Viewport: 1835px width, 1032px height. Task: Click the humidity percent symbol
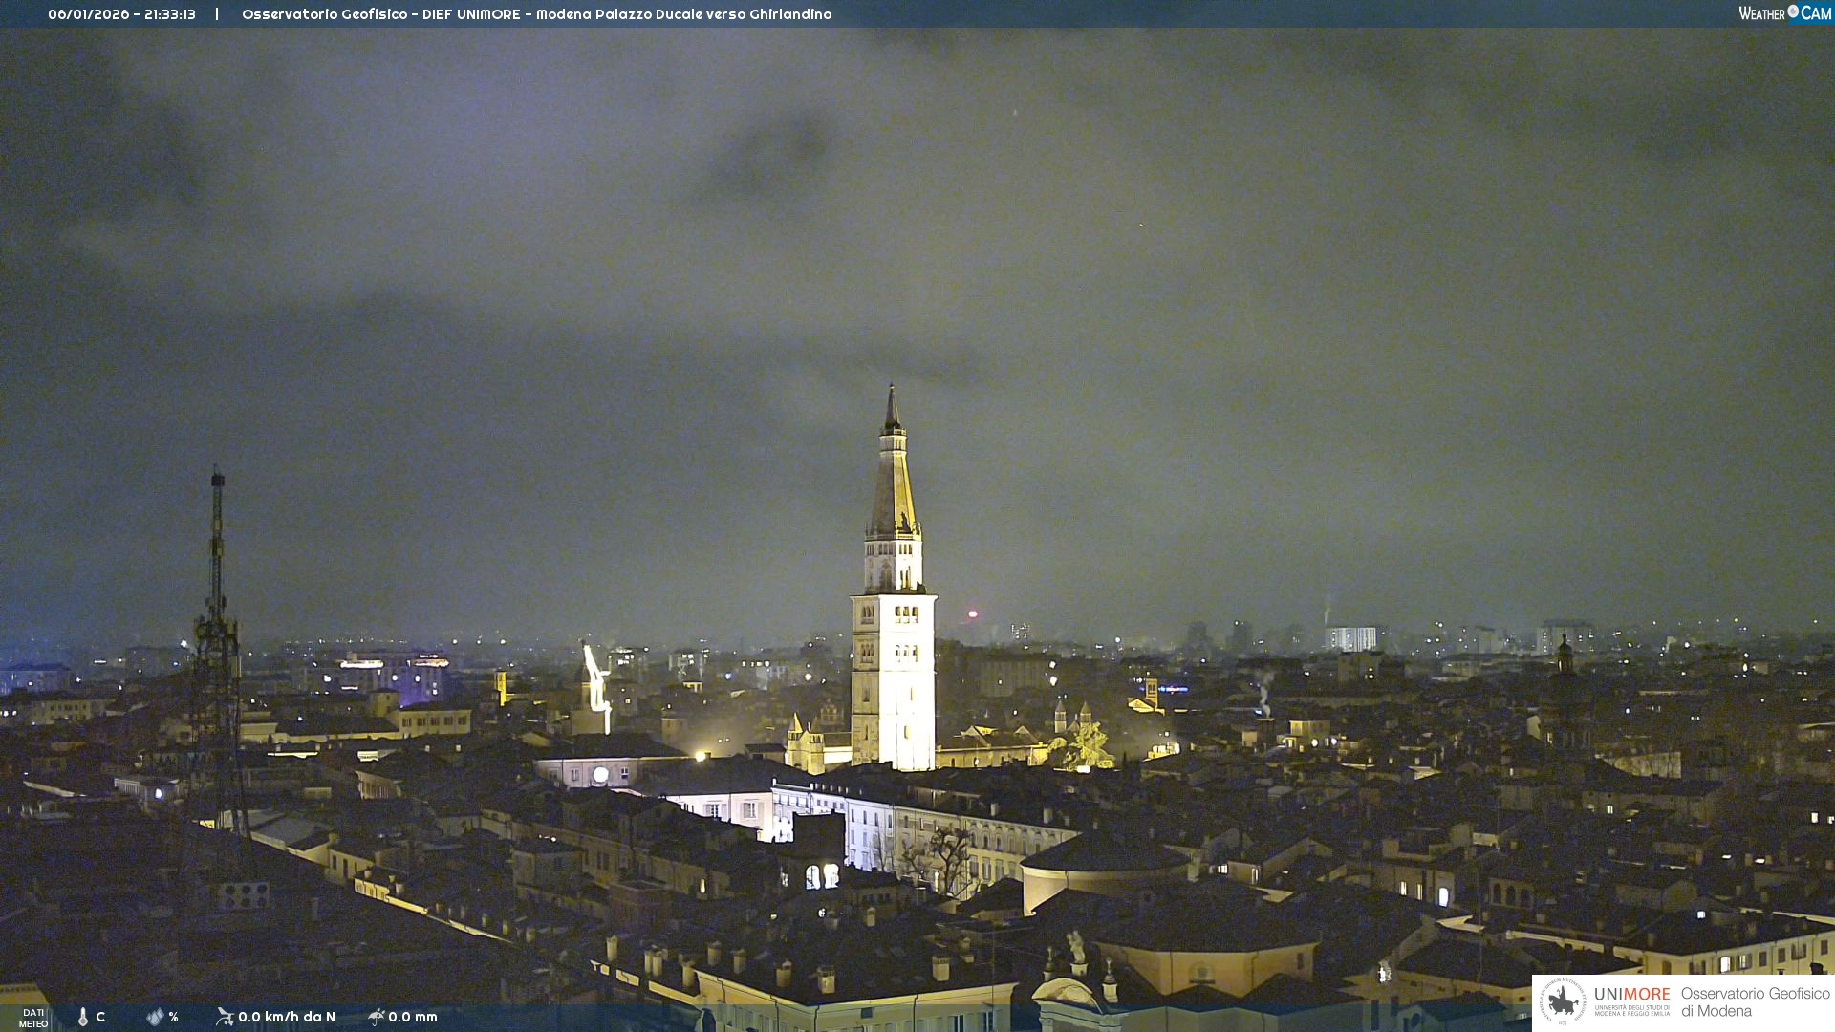[174, 1017]
